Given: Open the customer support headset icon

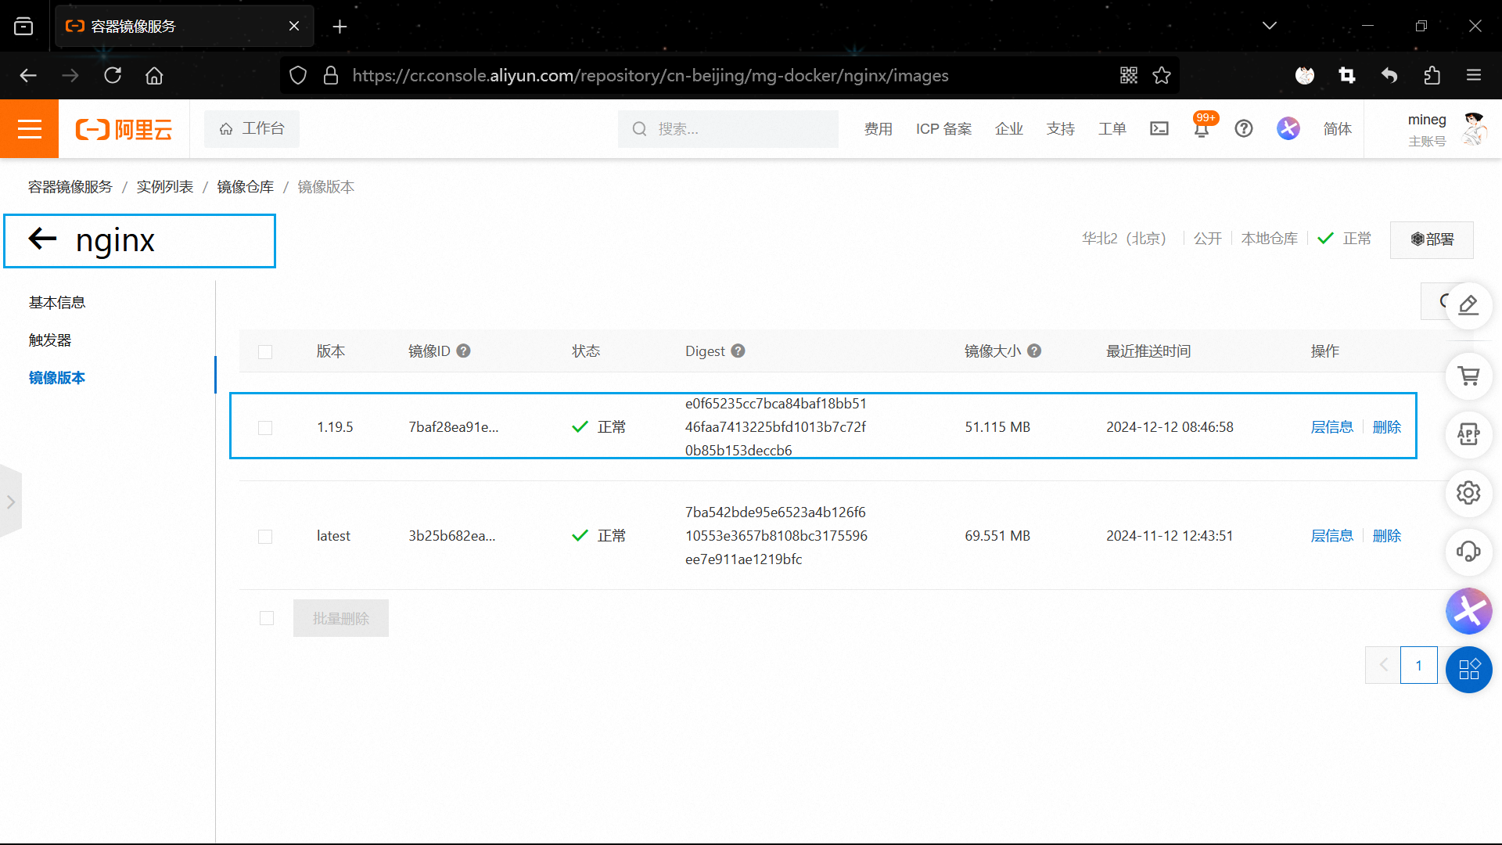Looking at the screenshot, I should point(1468,552).
